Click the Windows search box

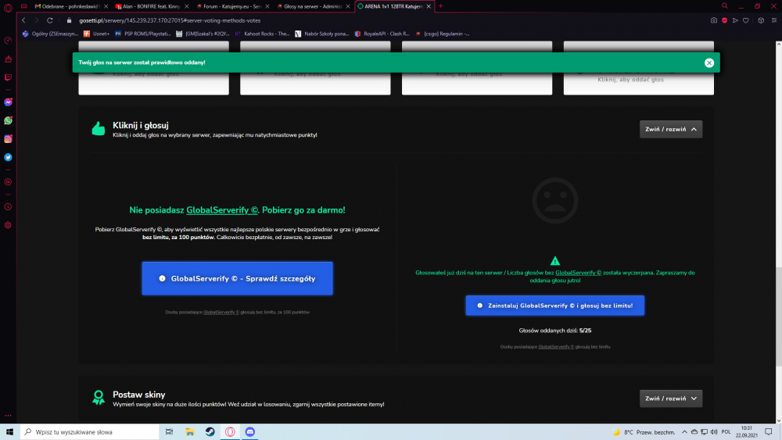pos(90,432)
